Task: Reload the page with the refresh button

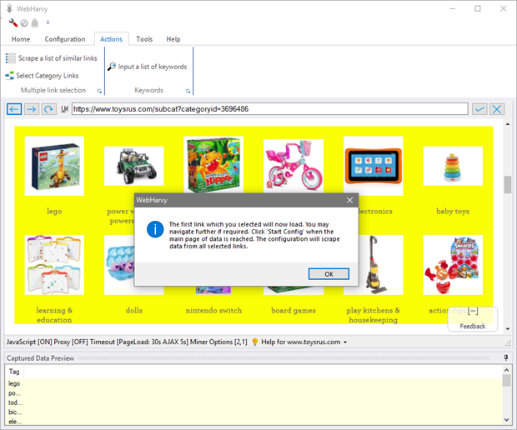Action: click(x=49, y=109)
